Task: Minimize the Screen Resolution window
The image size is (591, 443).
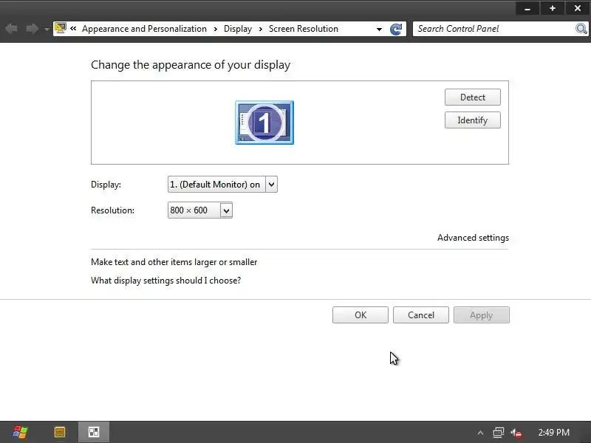Action: (x=527, y=8)
